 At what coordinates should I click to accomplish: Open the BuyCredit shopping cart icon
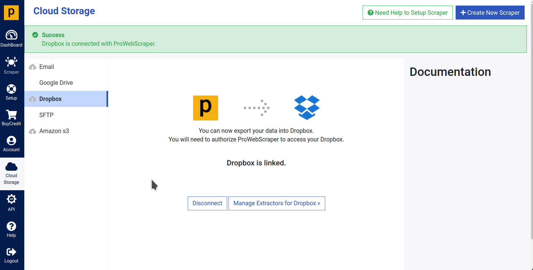(11, 115)
